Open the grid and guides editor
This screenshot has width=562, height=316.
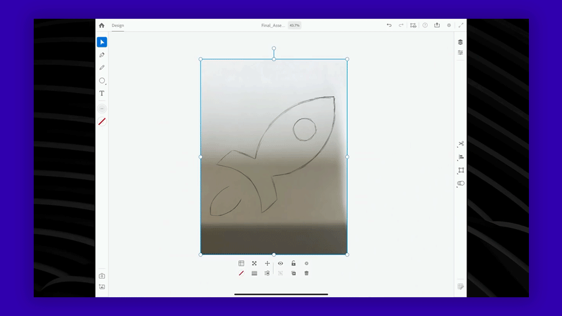pos(461,287)
